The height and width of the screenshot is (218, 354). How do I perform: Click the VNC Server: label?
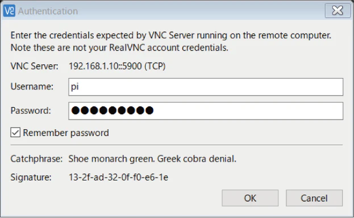(x=34, y=66)
